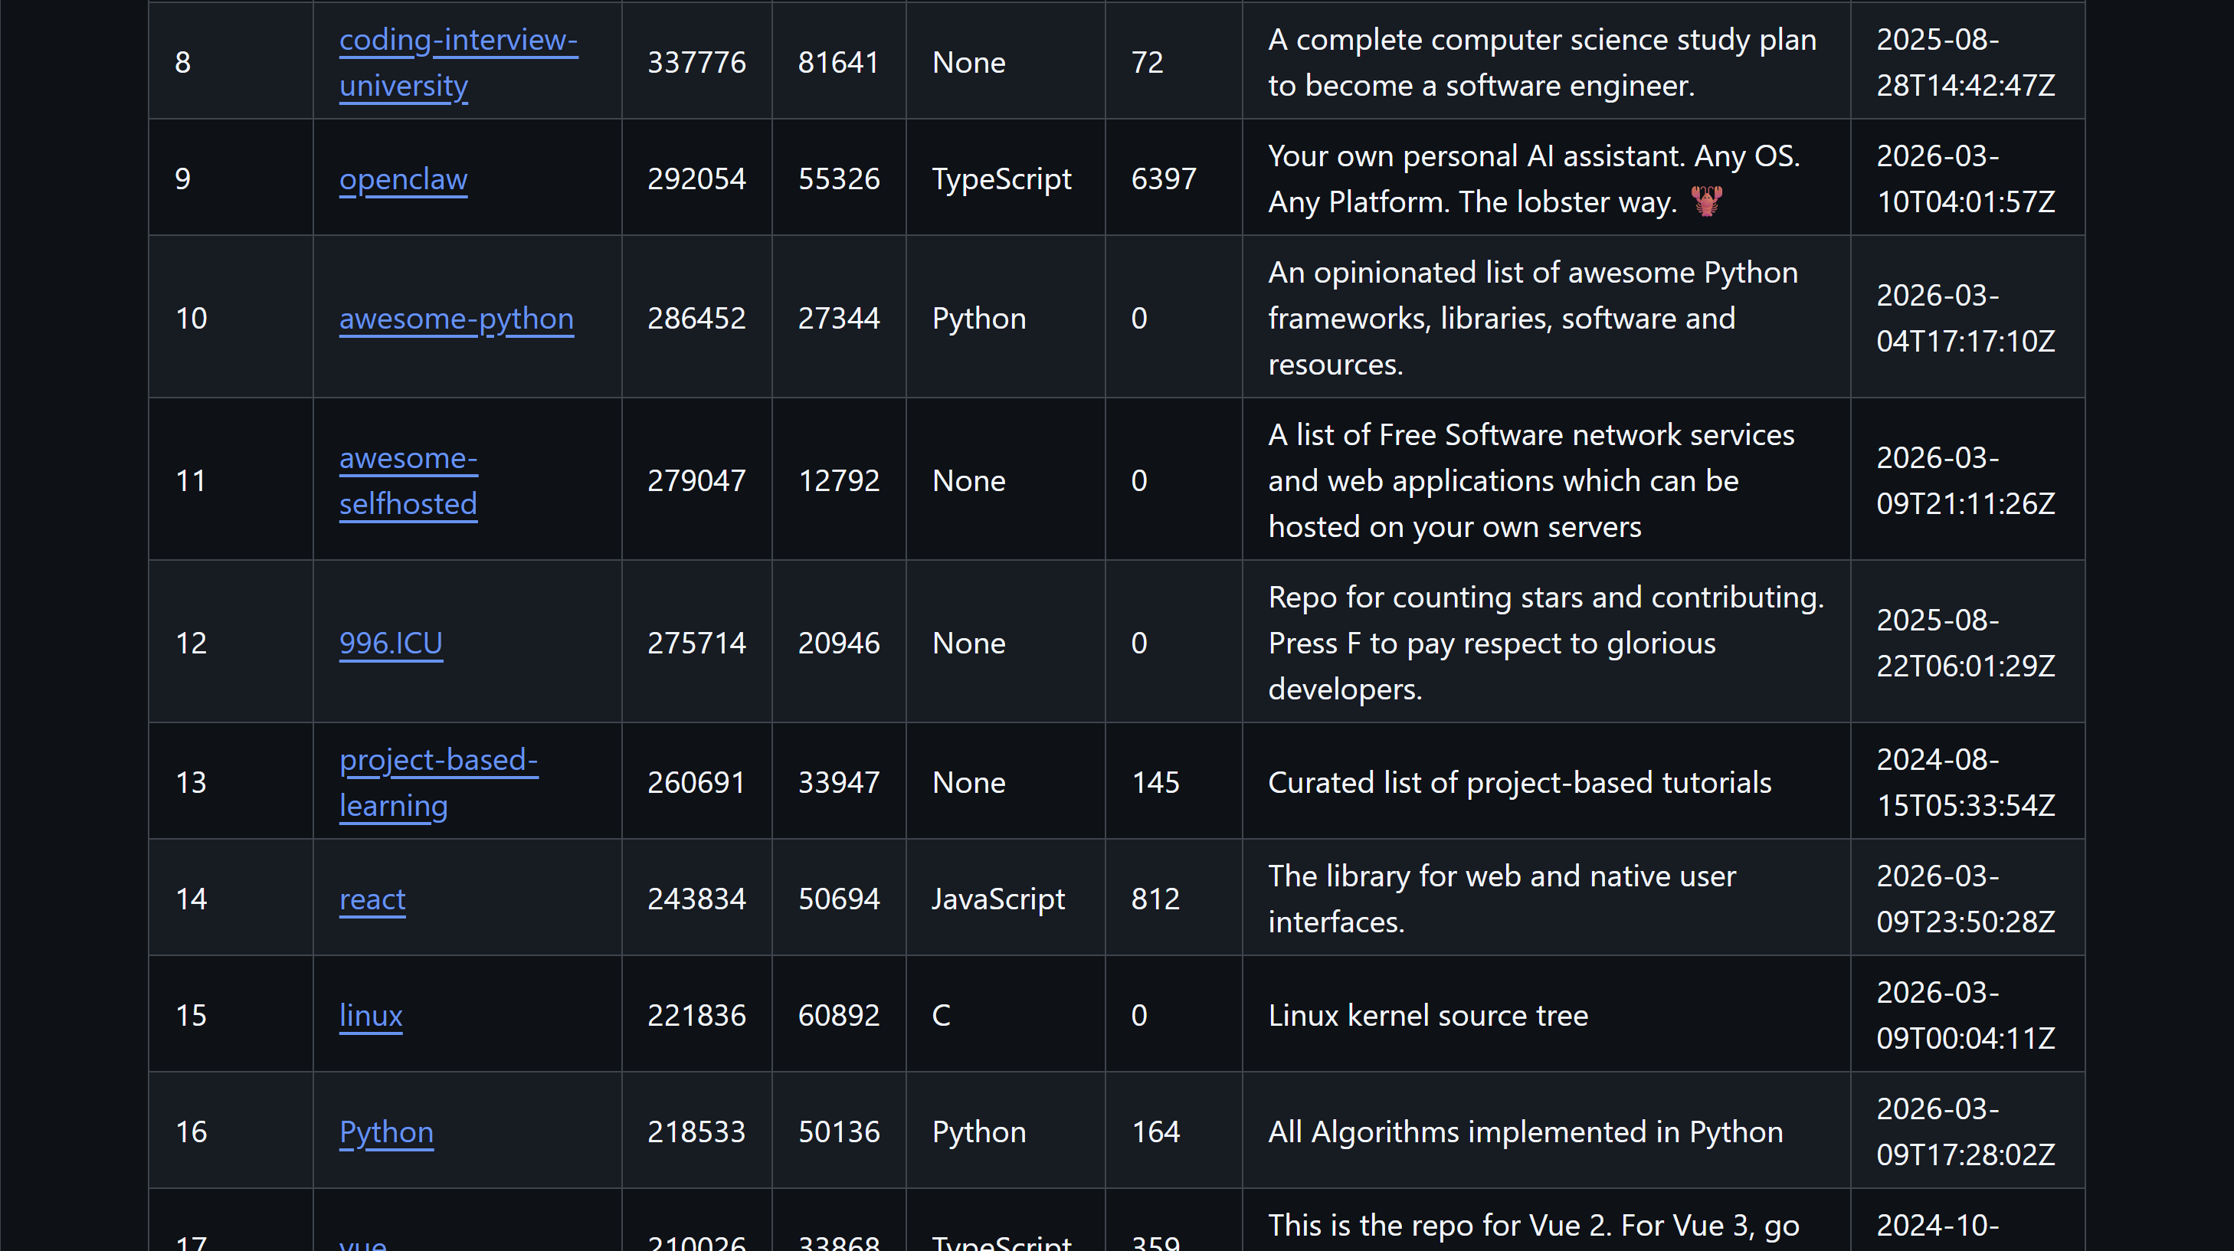2234x1251 pixels.
Task: Click the All Algorithms implemented in Python text
Action: [1525, 1131]
